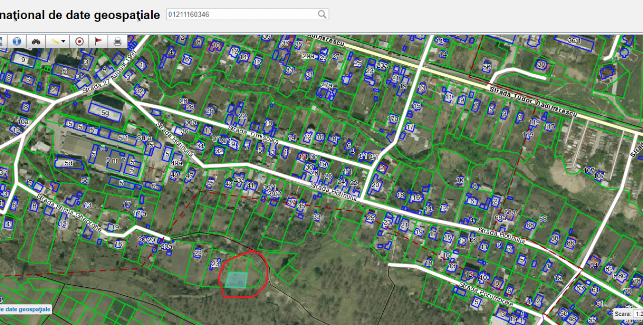Screen dimensions: 643x325
Task: Click the blue info identify tool
Action: [17, 41]
